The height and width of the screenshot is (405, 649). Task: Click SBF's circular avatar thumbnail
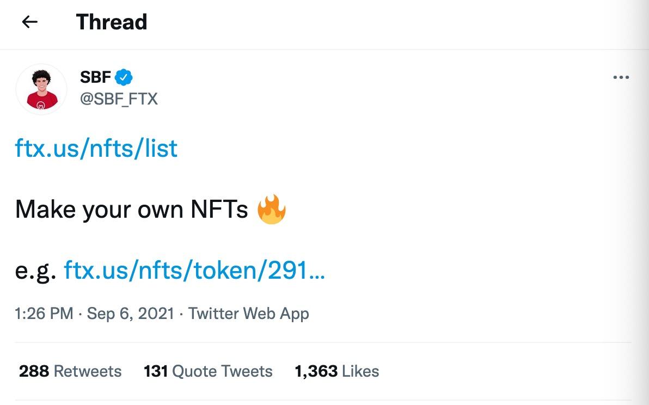tap(41, 89)
